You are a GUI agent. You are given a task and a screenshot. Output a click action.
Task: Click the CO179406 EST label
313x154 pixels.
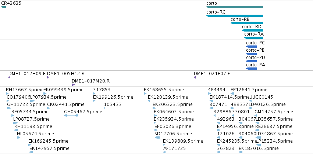pos(18,97)
